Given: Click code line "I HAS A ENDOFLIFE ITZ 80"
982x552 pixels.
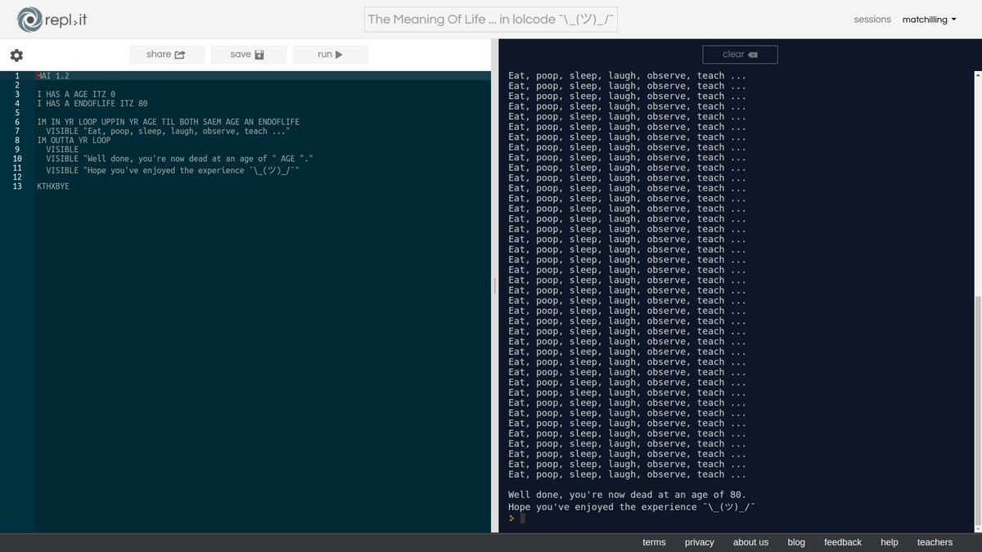Looking at the screenshot, I should pyautogui.click(x=92, y=104).
